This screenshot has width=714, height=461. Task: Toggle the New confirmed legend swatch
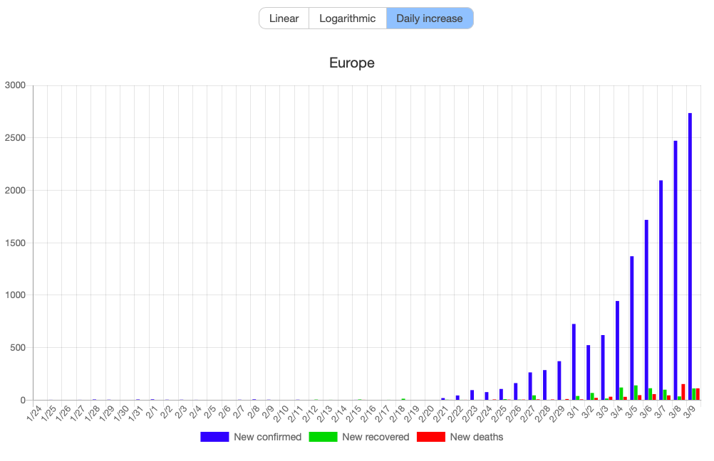tap(214, 437)
